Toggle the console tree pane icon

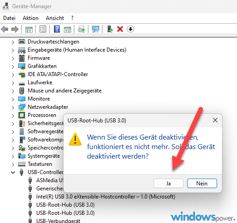[29, 29]
